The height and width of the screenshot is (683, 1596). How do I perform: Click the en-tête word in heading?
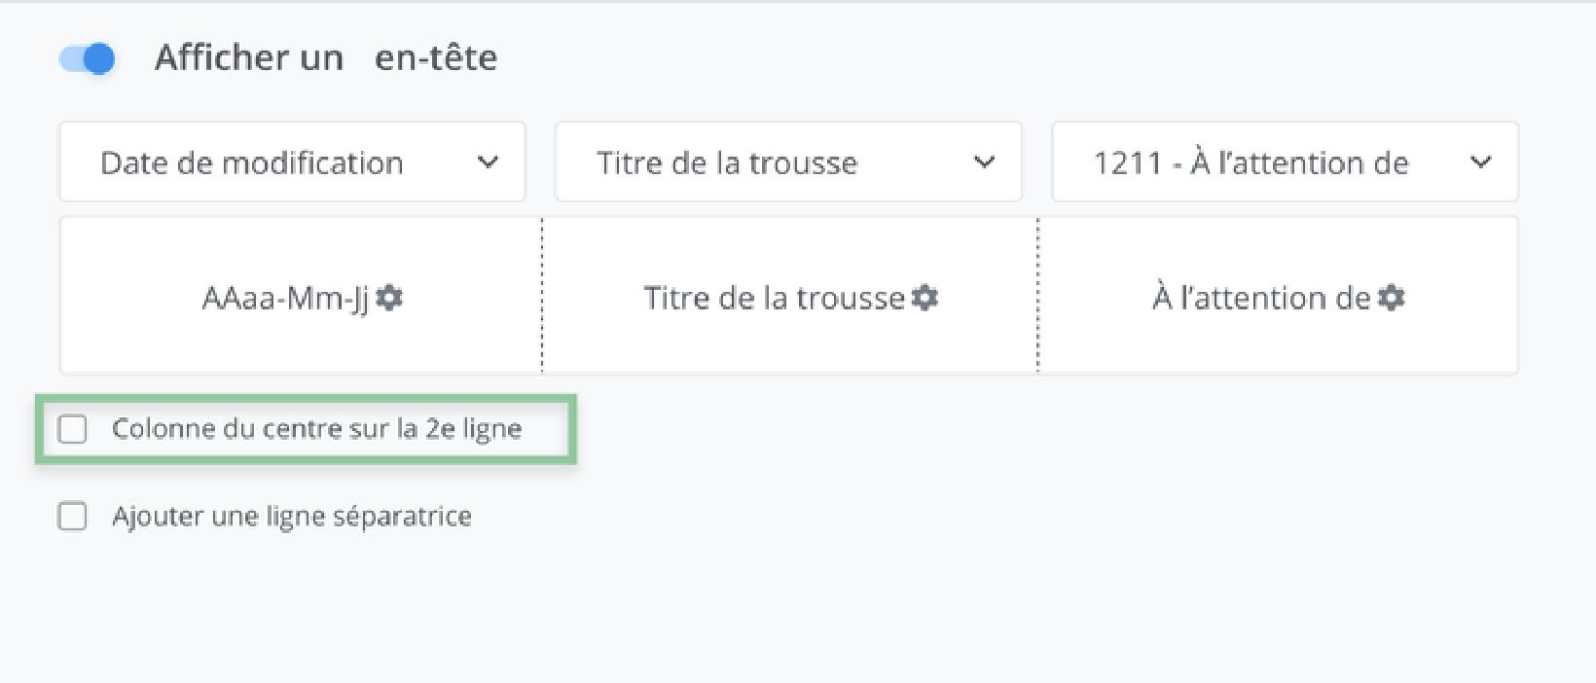pyautogui.click(x=436, y=58)
